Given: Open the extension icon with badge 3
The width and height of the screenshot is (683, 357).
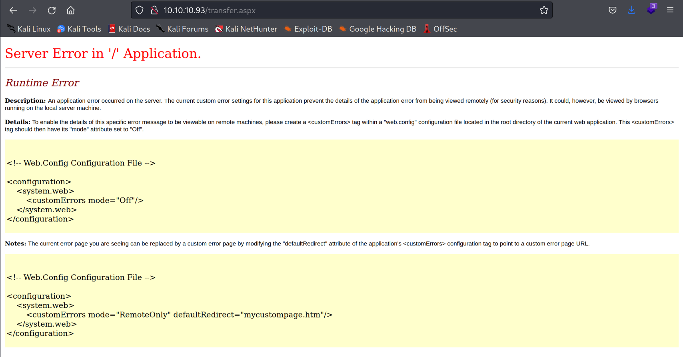Looking at the screenshot, I should (x=651, y=10).
